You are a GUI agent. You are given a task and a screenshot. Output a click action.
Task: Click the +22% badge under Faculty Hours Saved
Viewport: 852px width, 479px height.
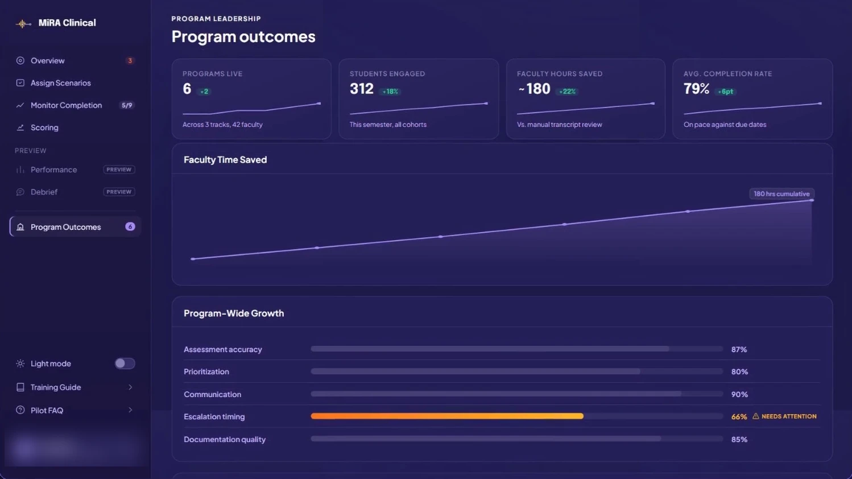click(568, 92)
